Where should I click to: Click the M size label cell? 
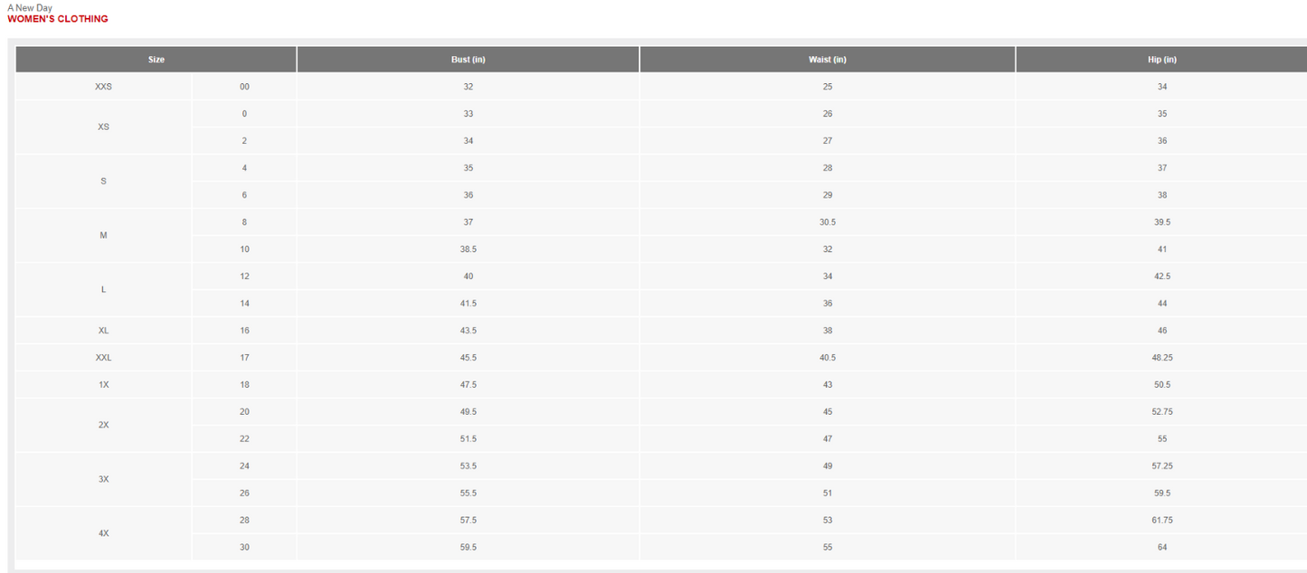(x=103, y=236)
